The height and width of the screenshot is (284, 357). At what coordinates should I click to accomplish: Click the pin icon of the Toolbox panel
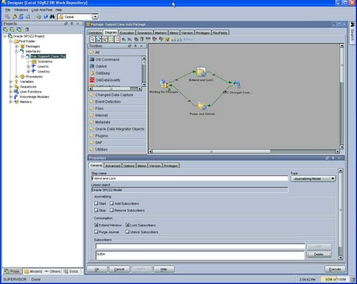(135, 46)
